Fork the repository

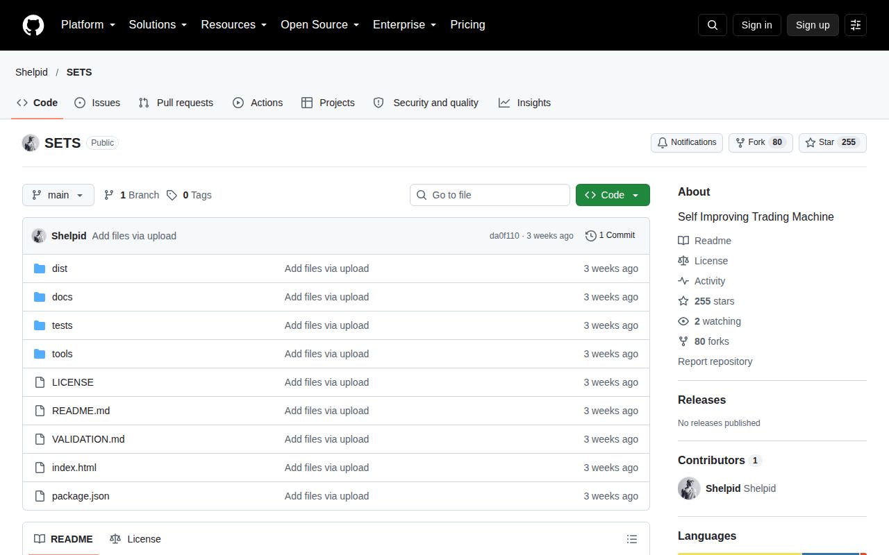tap(761, 143)
